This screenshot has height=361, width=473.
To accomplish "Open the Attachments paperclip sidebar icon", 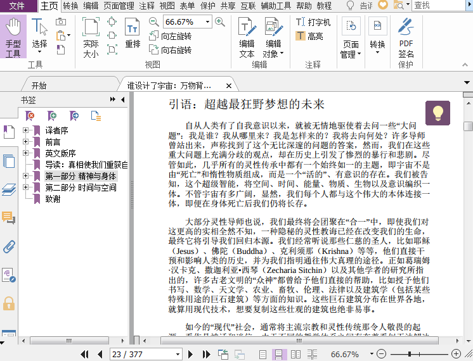I will (9, 246).
